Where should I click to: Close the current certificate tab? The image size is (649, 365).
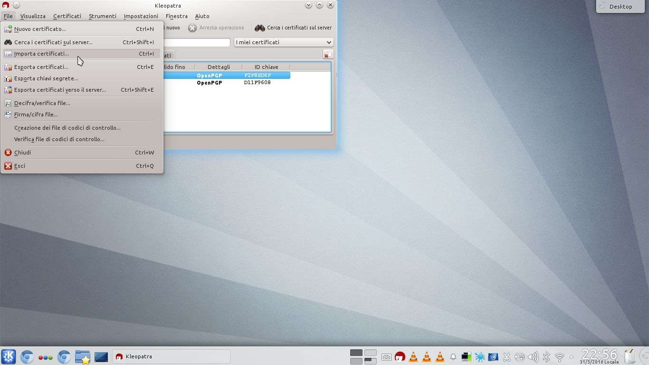(x=327, y=55)
